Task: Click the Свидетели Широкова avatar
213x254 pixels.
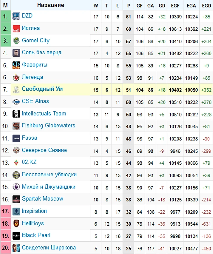Action: point(16,248)
